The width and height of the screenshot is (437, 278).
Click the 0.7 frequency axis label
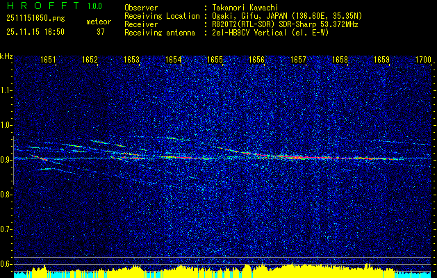click(6, 229)
